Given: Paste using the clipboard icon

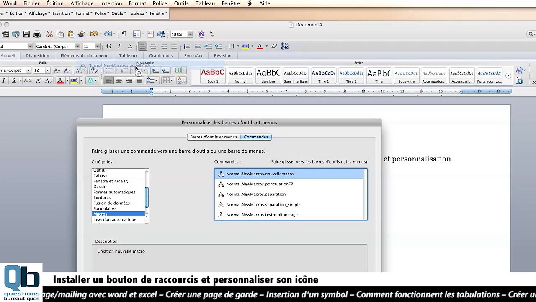Looking at the screenshot, I should pyautogui.click(x=71, y=34).
